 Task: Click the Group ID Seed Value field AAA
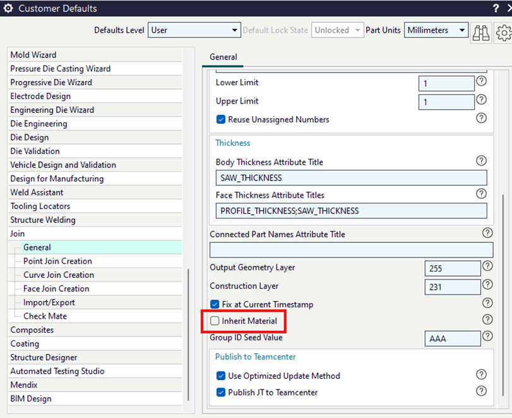(x=453, y=338)
